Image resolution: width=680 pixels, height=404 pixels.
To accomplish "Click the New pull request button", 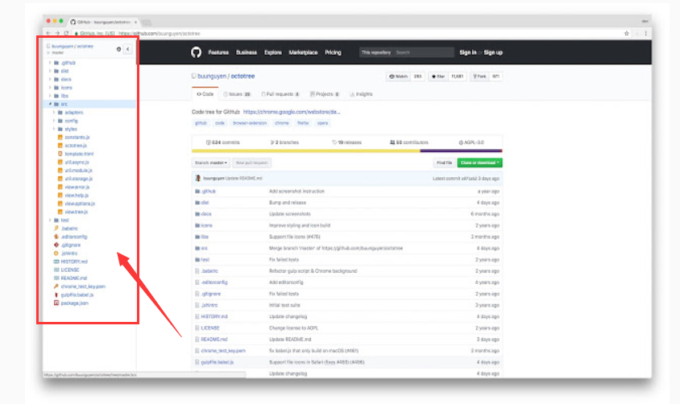I will 252,163.
